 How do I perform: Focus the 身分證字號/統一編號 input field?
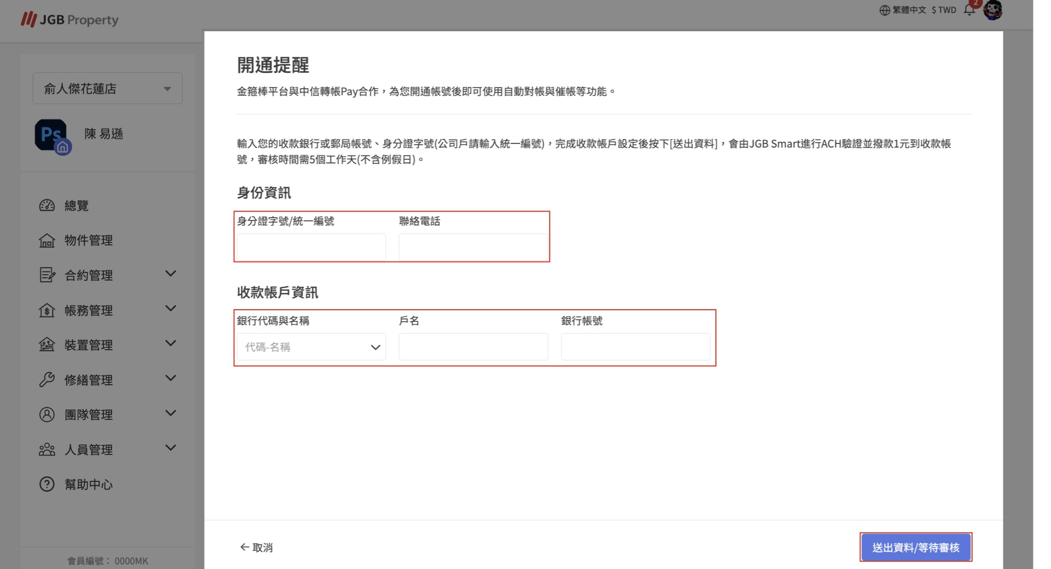[311, 247]
